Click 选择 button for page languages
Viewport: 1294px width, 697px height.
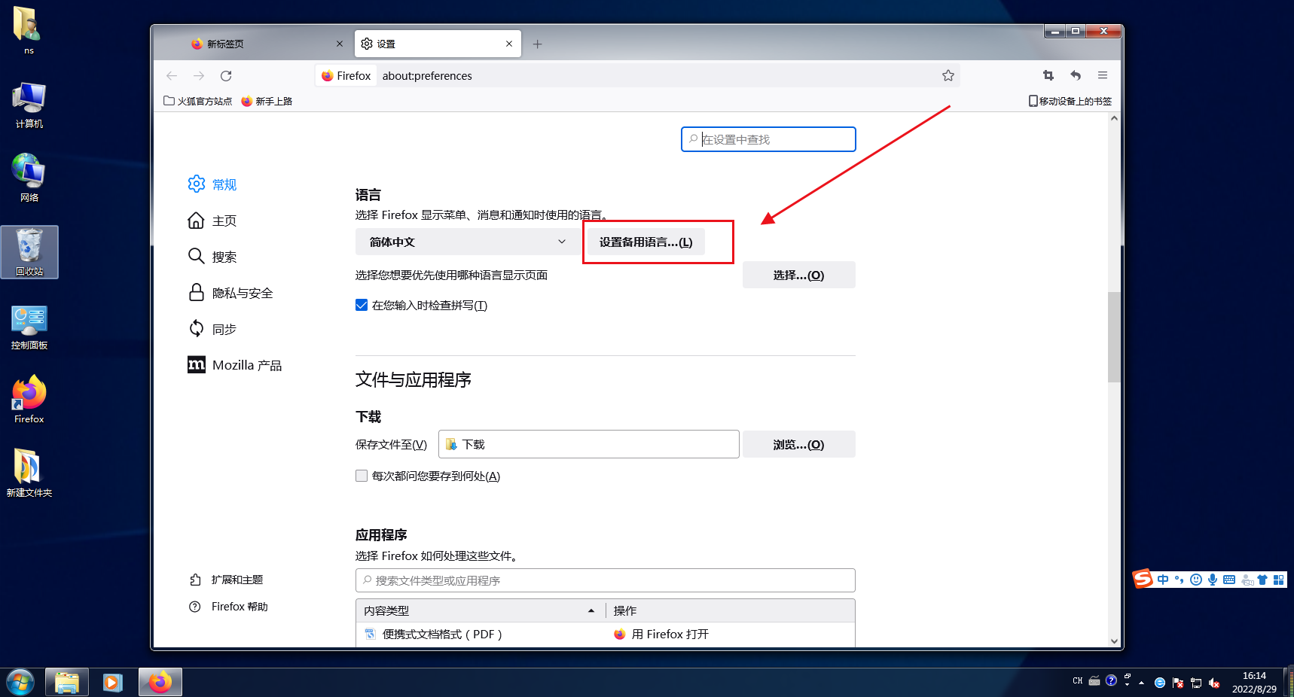799,275
